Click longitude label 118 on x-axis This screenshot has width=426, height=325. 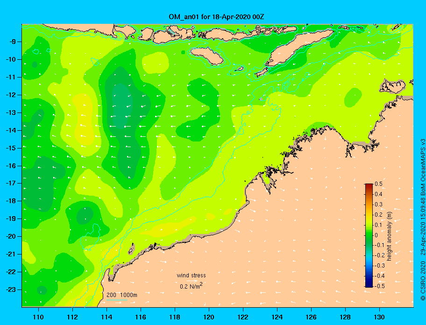(x=175, y=317)
